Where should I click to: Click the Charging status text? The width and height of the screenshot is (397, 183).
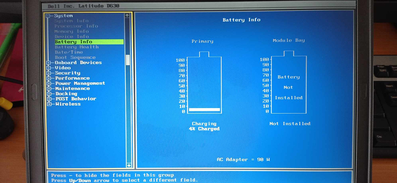[204, 124]
